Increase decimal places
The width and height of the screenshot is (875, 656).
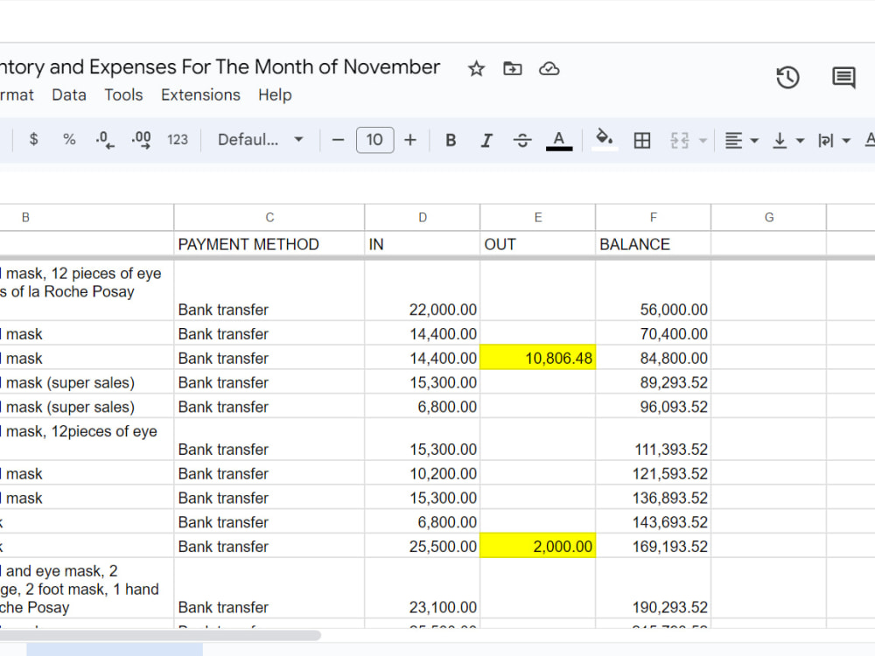[141, 139]
